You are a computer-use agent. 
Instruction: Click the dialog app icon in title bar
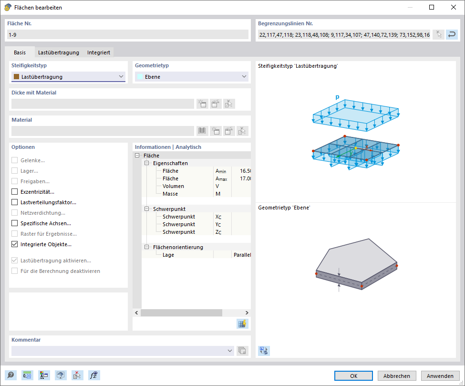point(8,8)
